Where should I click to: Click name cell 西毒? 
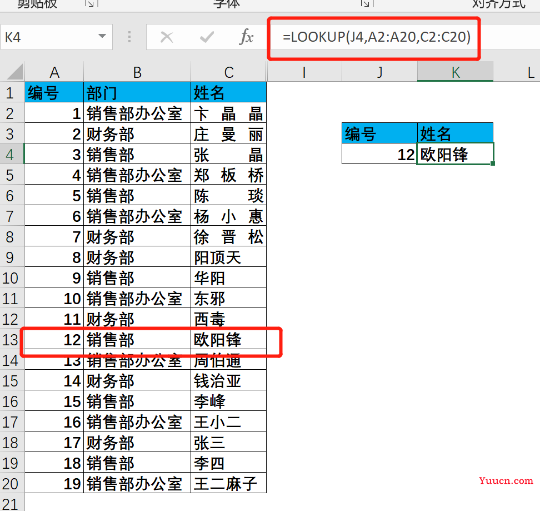tap(229, 319)
